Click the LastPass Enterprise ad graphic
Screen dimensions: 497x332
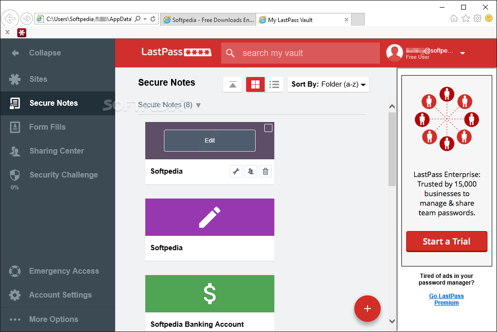coord(447,119)
